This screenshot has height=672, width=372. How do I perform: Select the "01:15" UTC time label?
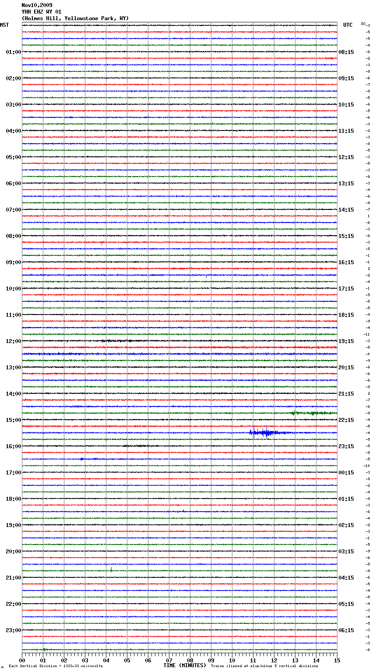coord(346,499)
